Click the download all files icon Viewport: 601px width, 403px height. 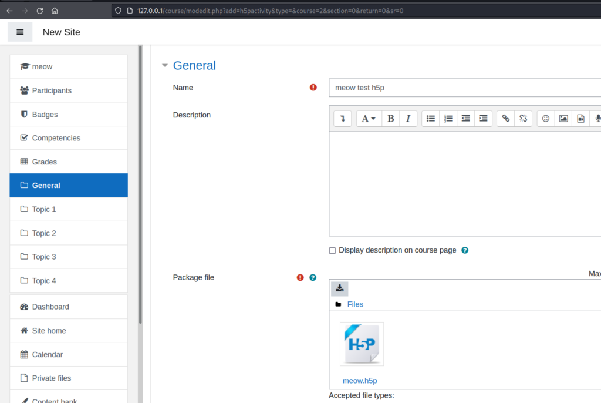point(340,288)
